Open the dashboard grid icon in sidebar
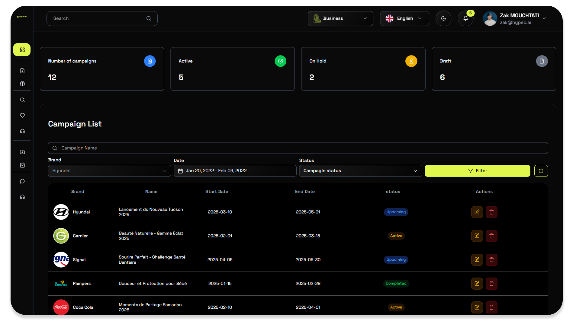Image resolution: width=573 pixels, height=321 pixels. point(22,50)
